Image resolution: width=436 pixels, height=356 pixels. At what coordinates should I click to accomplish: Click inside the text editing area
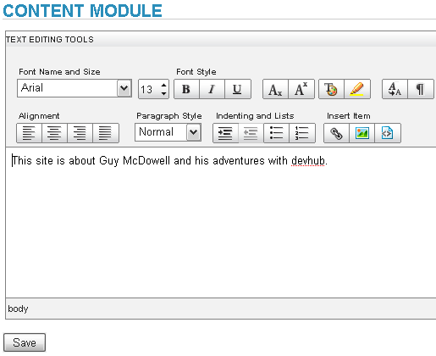pyautogui.click(x=221, y=222)
